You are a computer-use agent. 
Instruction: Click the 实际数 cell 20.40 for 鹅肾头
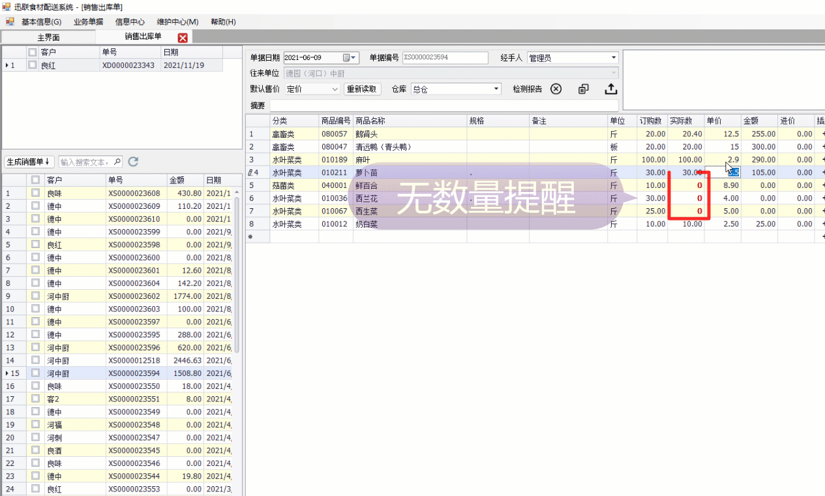[685, 134]
